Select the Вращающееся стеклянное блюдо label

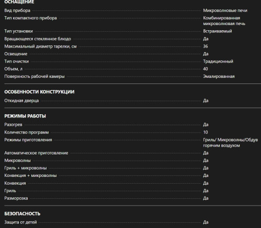(38, 39)
